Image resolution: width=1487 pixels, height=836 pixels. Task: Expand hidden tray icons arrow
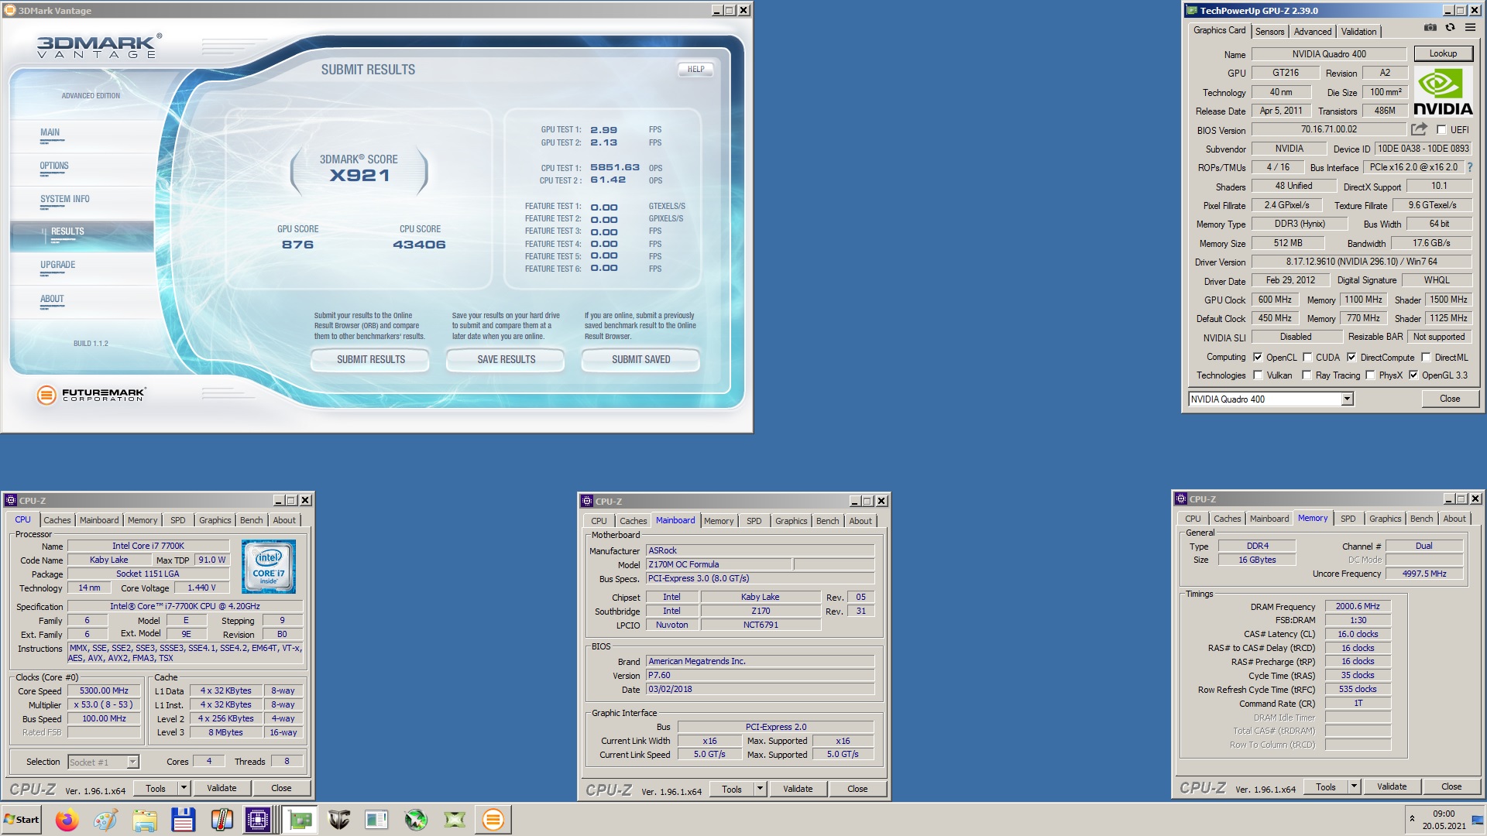(1412, 818)
